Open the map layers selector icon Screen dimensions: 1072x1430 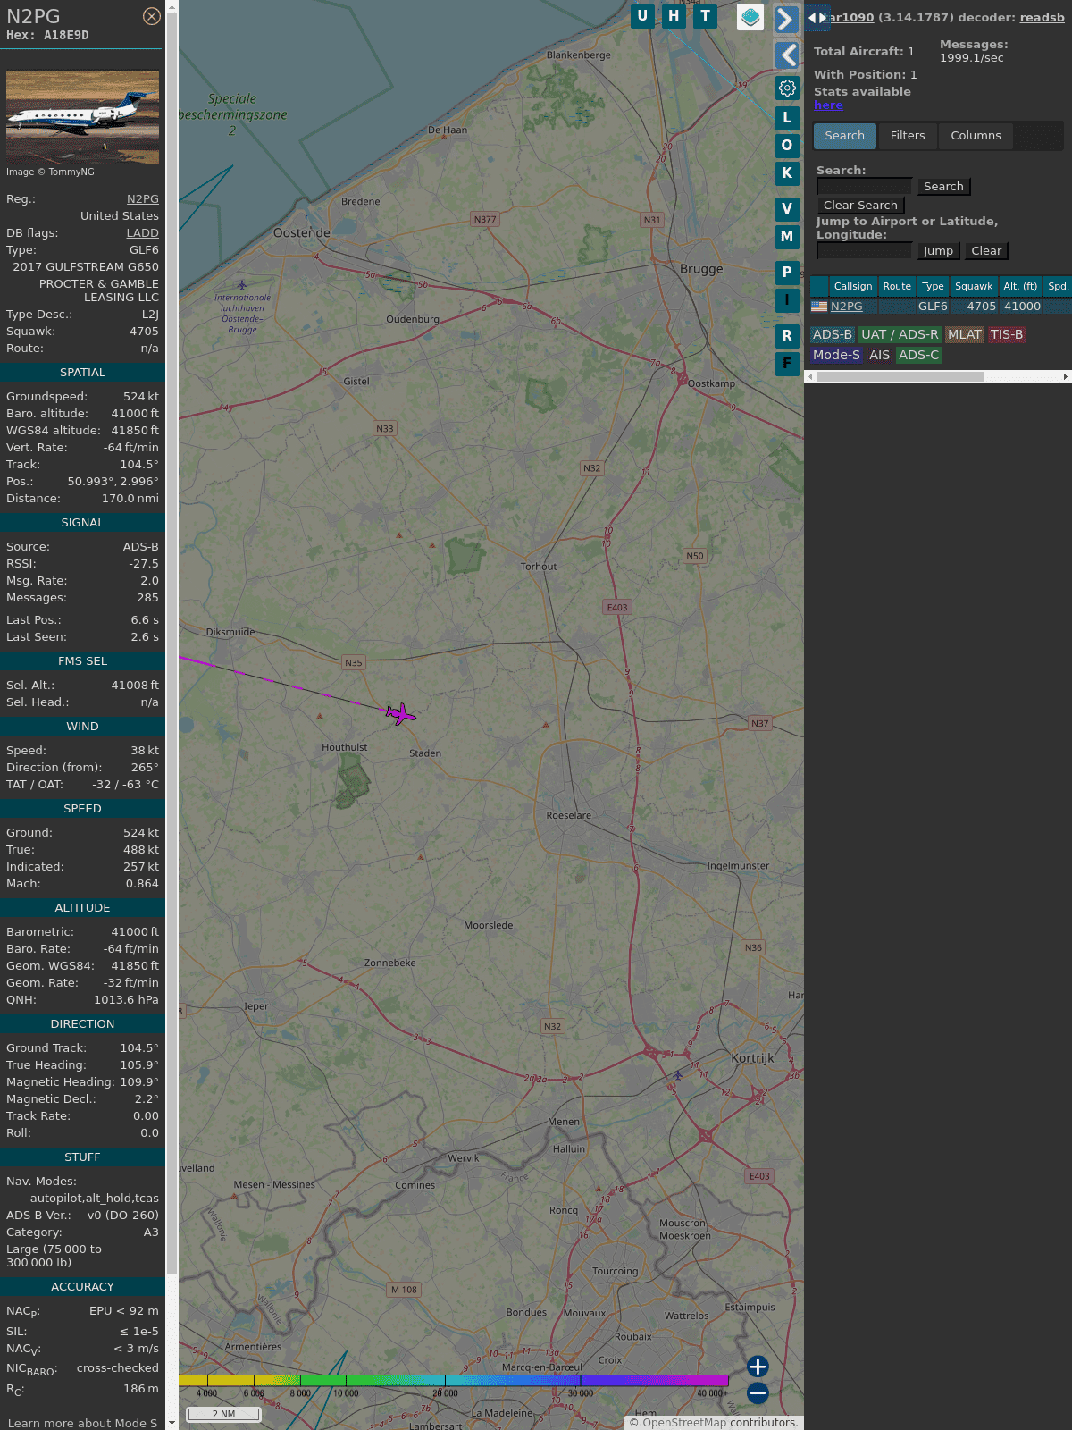(x=750, y=17)
